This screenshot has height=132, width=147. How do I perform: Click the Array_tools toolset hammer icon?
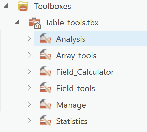[x=45, y=55]
